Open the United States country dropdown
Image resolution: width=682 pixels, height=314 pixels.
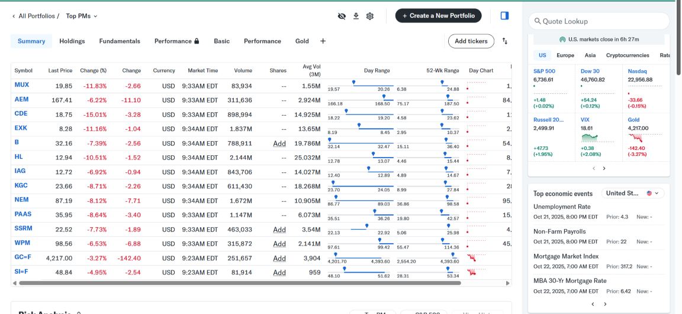(x=633, y=193)
